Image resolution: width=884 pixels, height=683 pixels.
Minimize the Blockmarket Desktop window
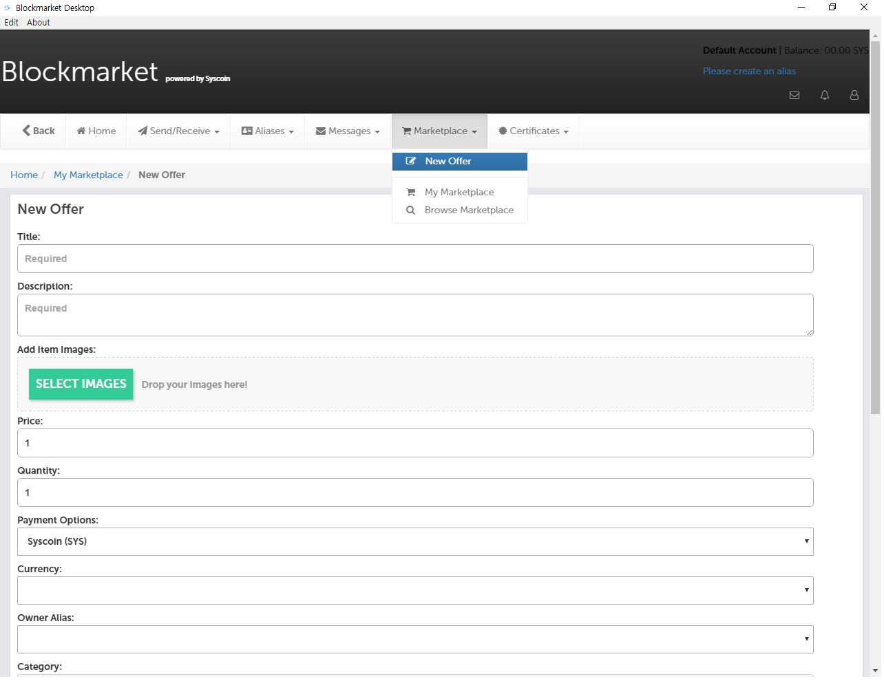[801, 8]
